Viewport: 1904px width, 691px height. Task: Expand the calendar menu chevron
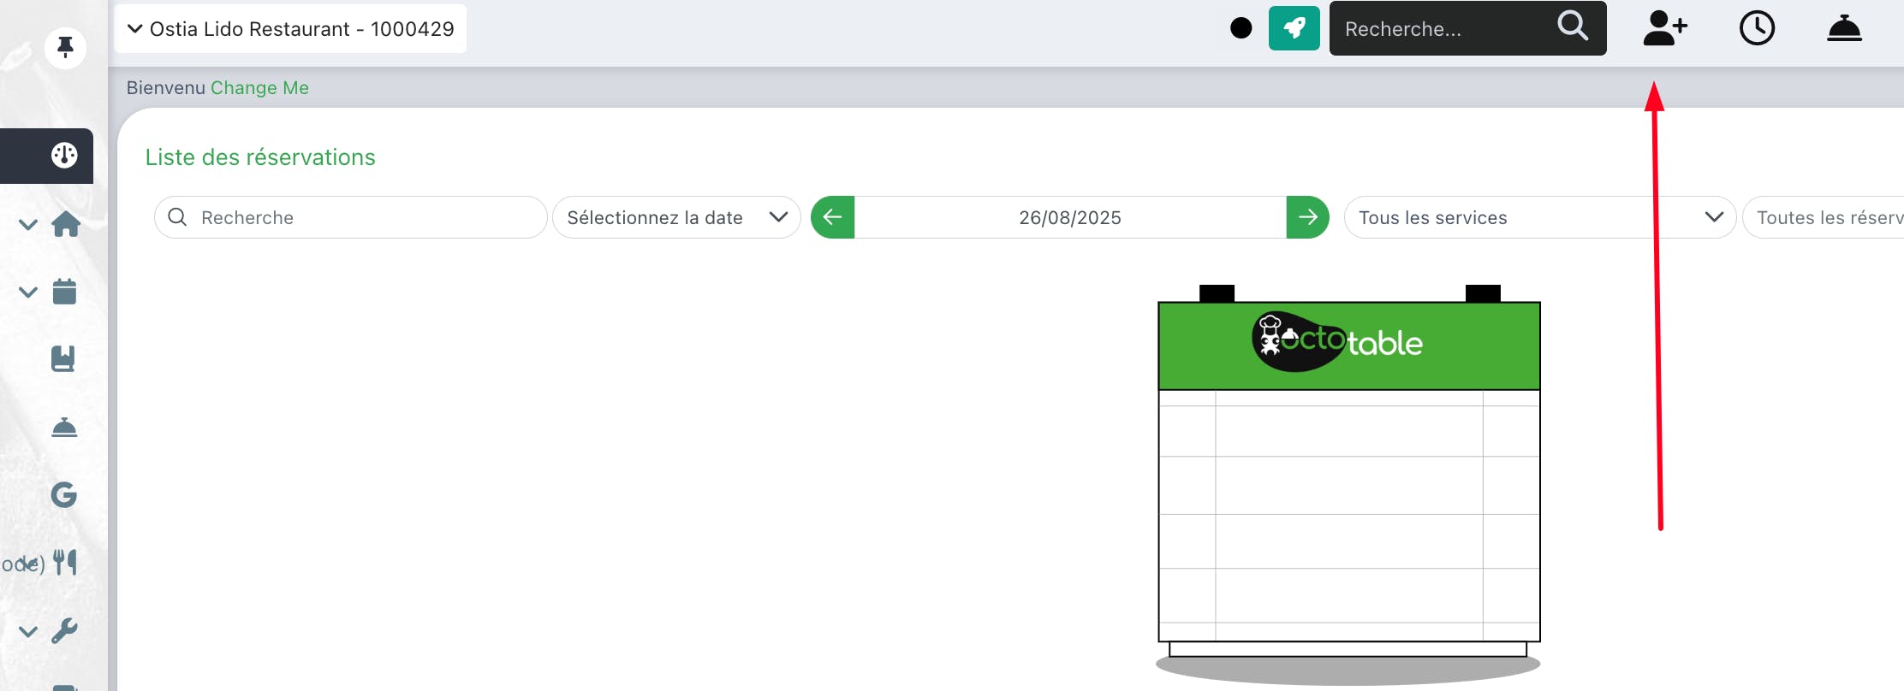[x=28, y=292]
